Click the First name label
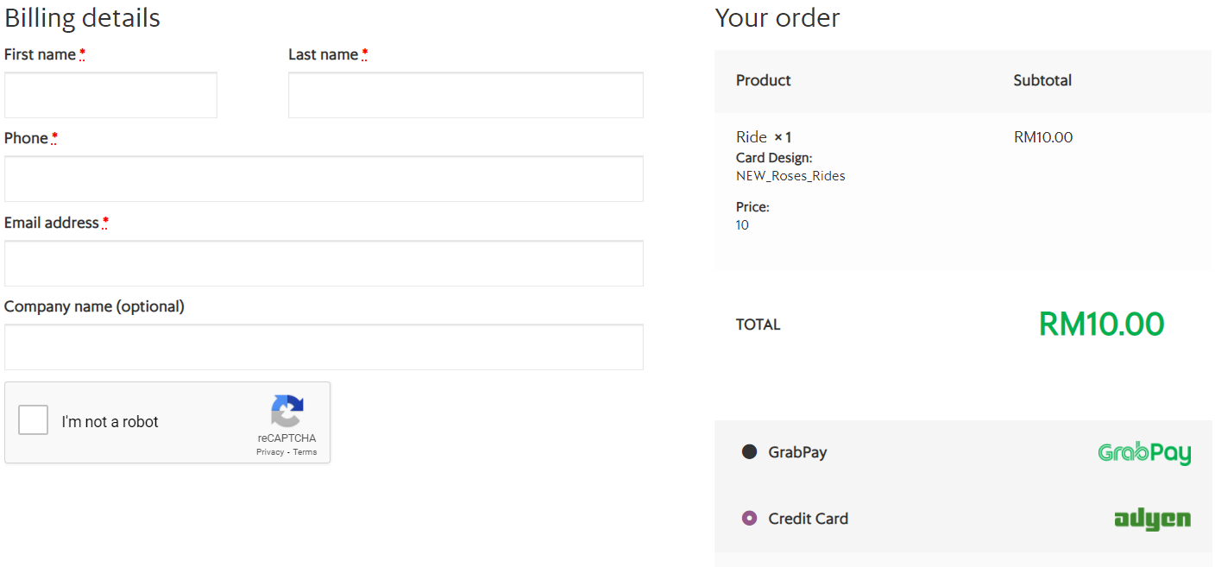1215x567 pixels. coord(40,54)
